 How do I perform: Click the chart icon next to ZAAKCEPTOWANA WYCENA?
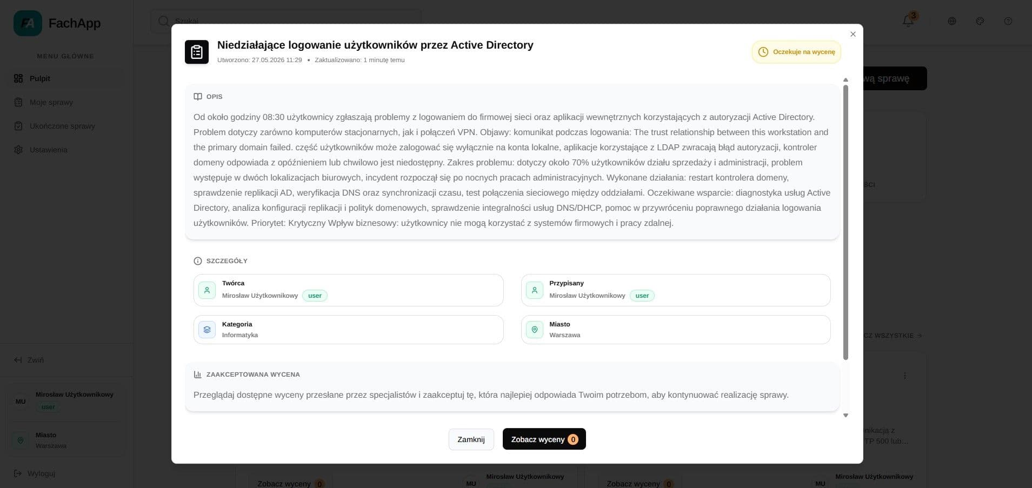198,375
